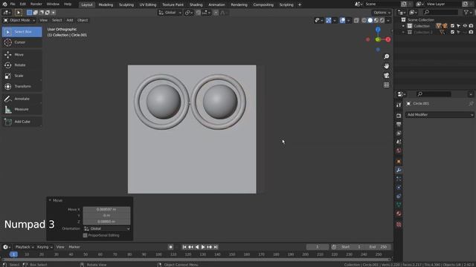Open the Physics properties tab
476x267 pixels.
[399, 188]
